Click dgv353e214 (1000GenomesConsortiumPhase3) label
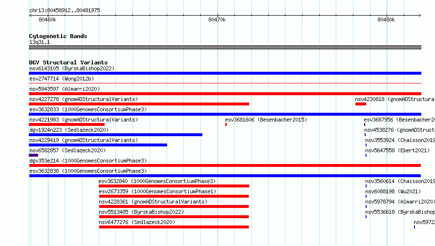The height and width of the screenshot is (246, 435). (x=88, y=161)
